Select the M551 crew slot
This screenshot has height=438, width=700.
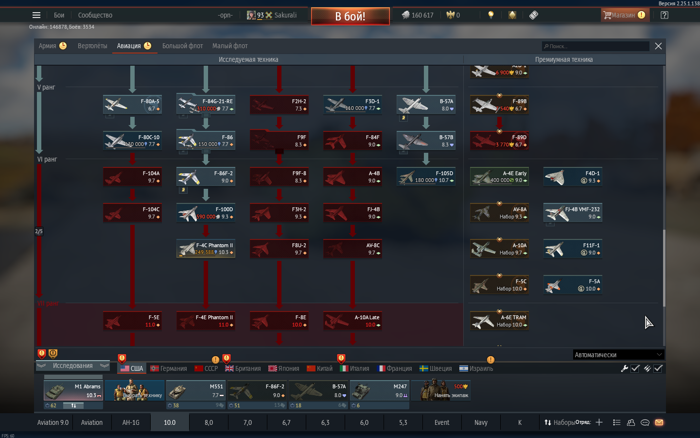pos(195,390)
